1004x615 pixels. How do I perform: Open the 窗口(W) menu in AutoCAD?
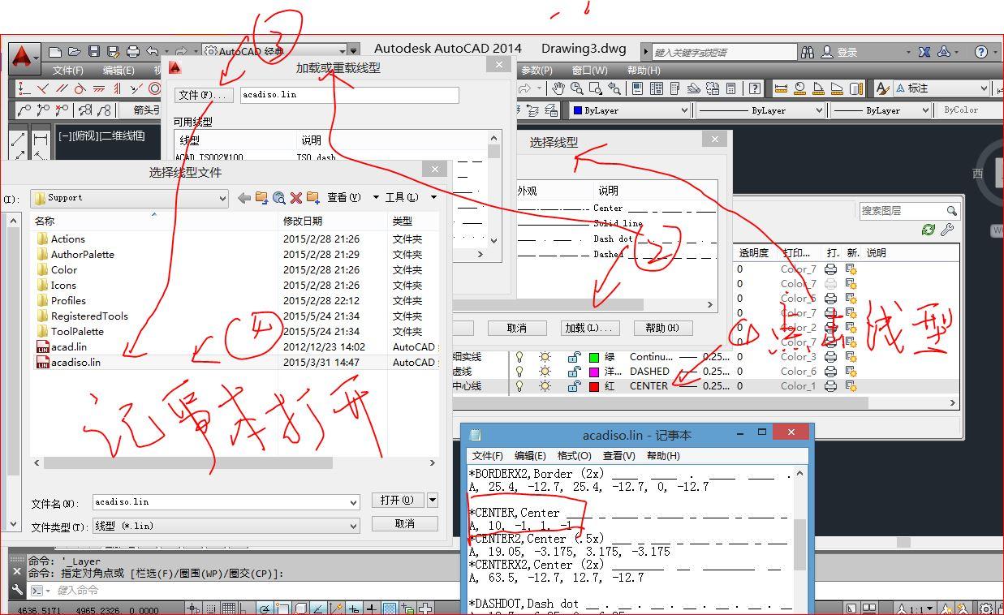coord(589,71)
